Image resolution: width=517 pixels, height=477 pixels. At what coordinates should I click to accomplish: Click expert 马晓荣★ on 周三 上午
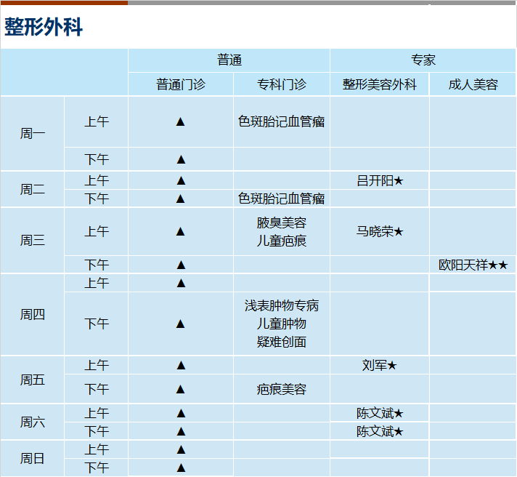pyautogui.click(x=380, y=231)
